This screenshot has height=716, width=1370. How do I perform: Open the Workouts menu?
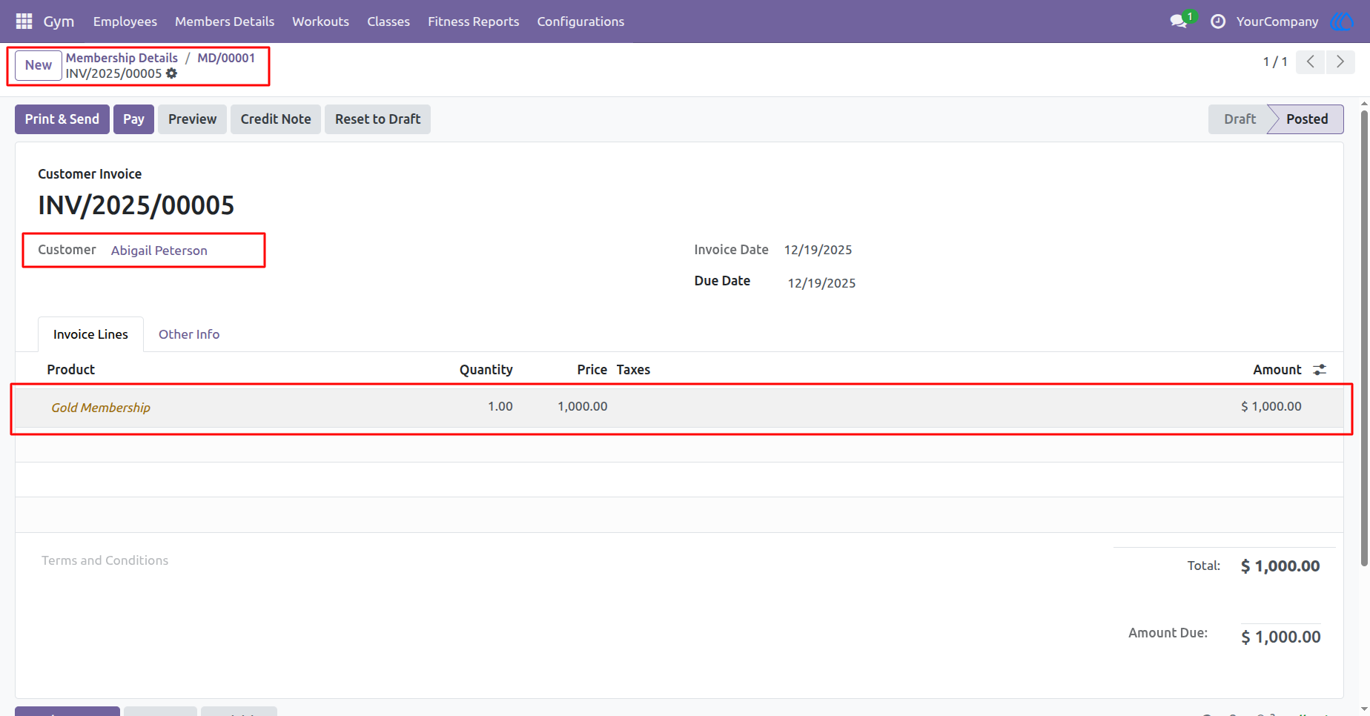click(x=320, y=21)
